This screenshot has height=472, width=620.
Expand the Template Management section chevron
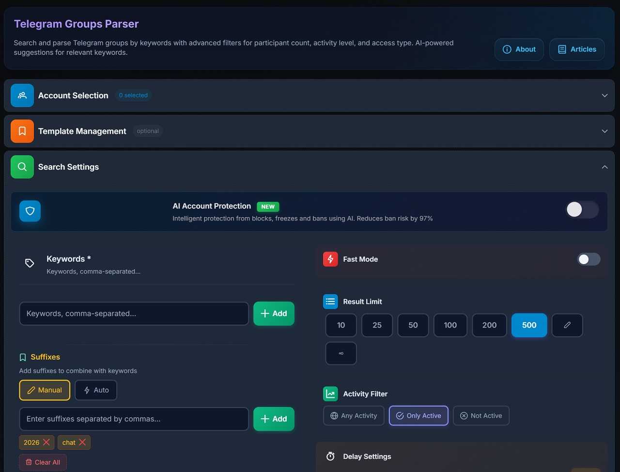coord(604,131)
